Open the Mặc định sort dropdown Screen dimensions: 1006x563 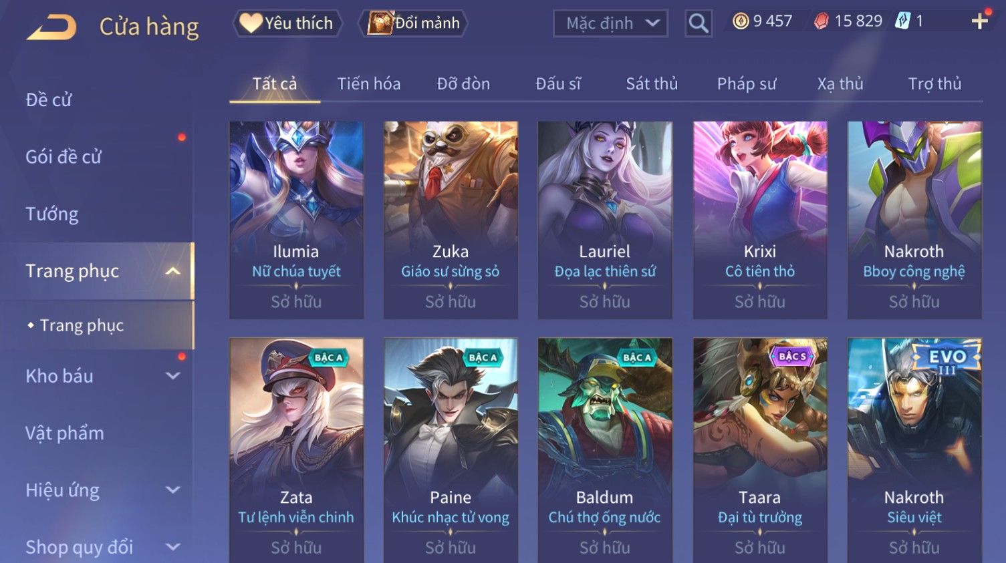[x=610, y=23]
